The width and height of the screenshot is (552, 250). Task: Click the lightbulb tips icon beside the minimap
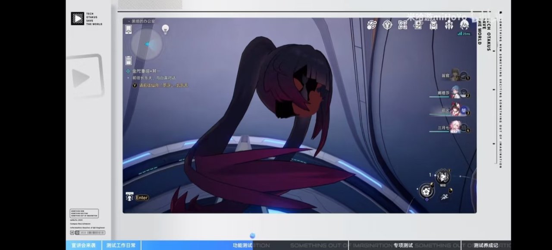[165, 29]
